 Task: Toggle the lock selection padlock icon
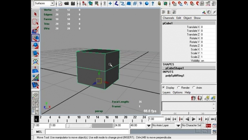[159, 3]
